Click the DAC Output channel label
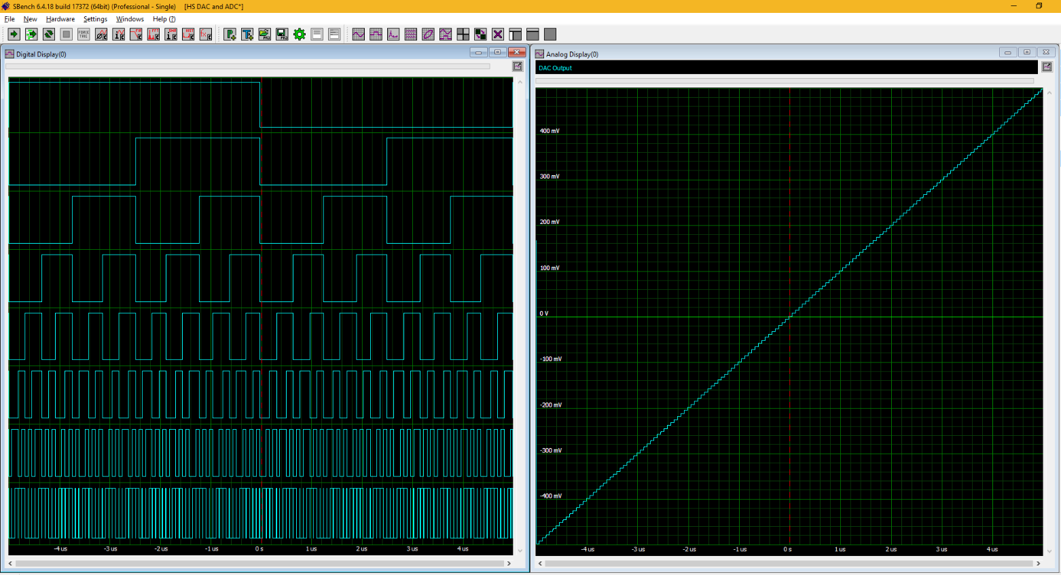 [556, 68]
